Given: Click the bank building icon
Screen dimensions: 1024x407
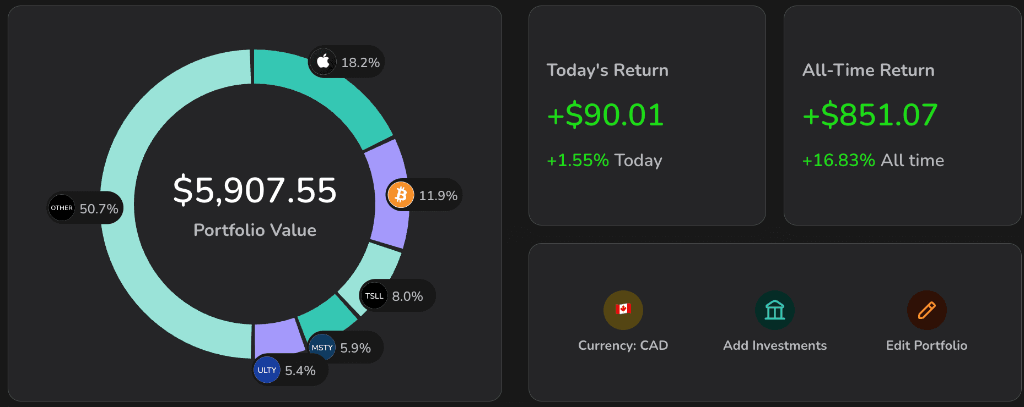Looking at the screenshot, I should (x=774, y=310).
